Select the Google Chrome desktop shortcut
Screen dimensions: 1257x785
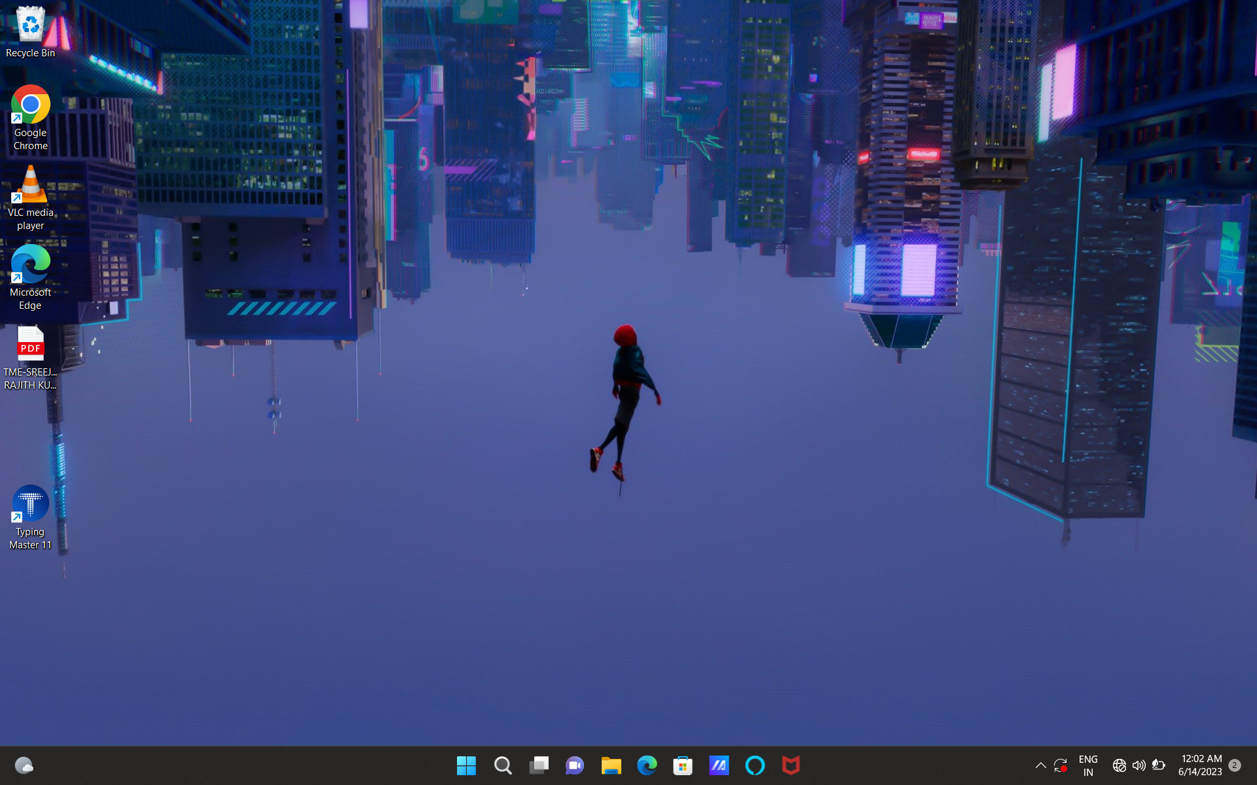[x=30, y=118]
